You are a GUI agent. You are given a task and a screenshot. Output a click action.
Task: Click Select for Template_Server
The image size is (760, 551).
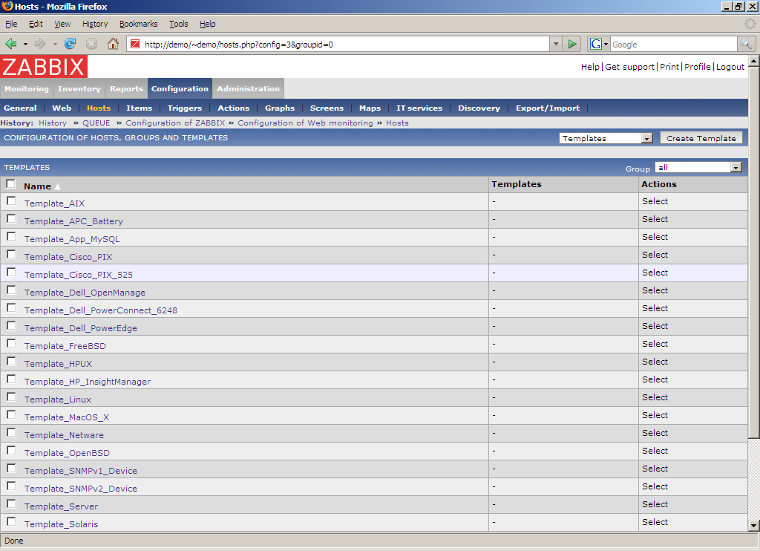point(655,504)
